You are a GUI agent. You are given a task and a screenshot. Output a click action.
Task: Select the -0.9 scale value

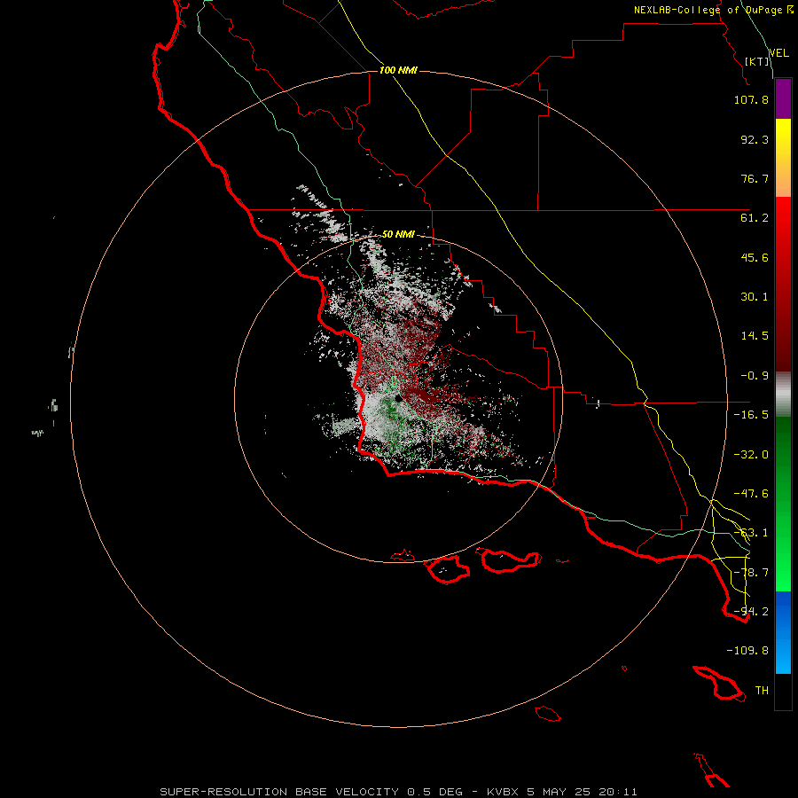755,376
